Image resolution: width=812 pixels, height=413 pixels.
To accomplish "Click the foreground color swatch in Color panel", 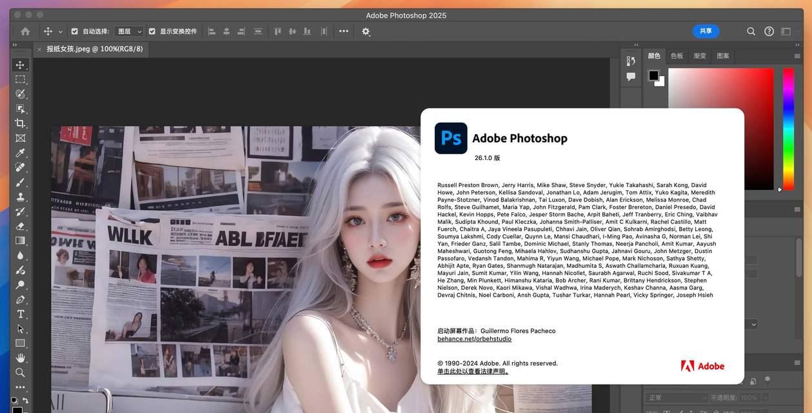I will (653, 76).
